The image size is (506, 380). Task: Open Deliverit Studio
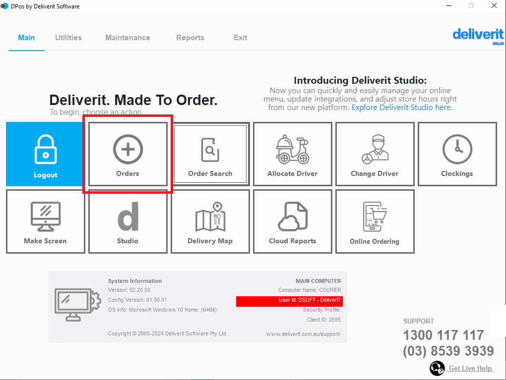[127, 221]
